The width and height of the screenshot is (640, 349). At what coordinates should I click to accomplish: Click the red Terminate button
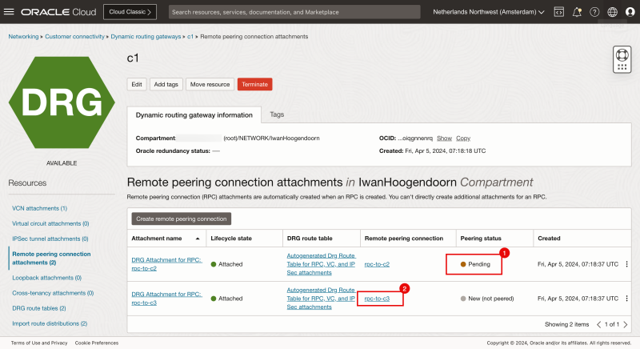(x=254, y=84)
